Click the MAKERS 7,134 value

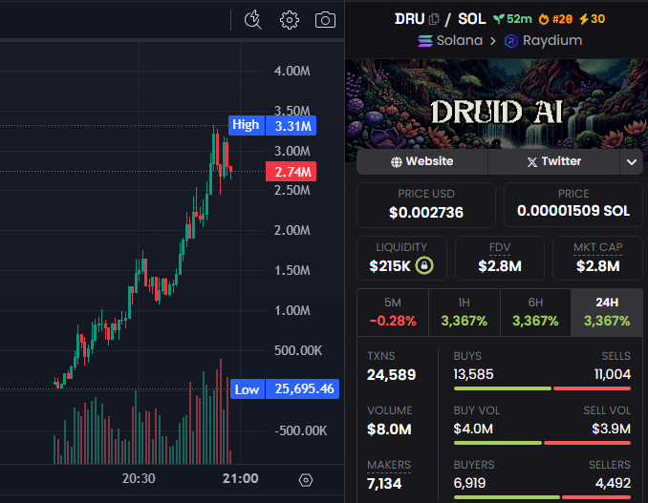[x=384, y=483]
